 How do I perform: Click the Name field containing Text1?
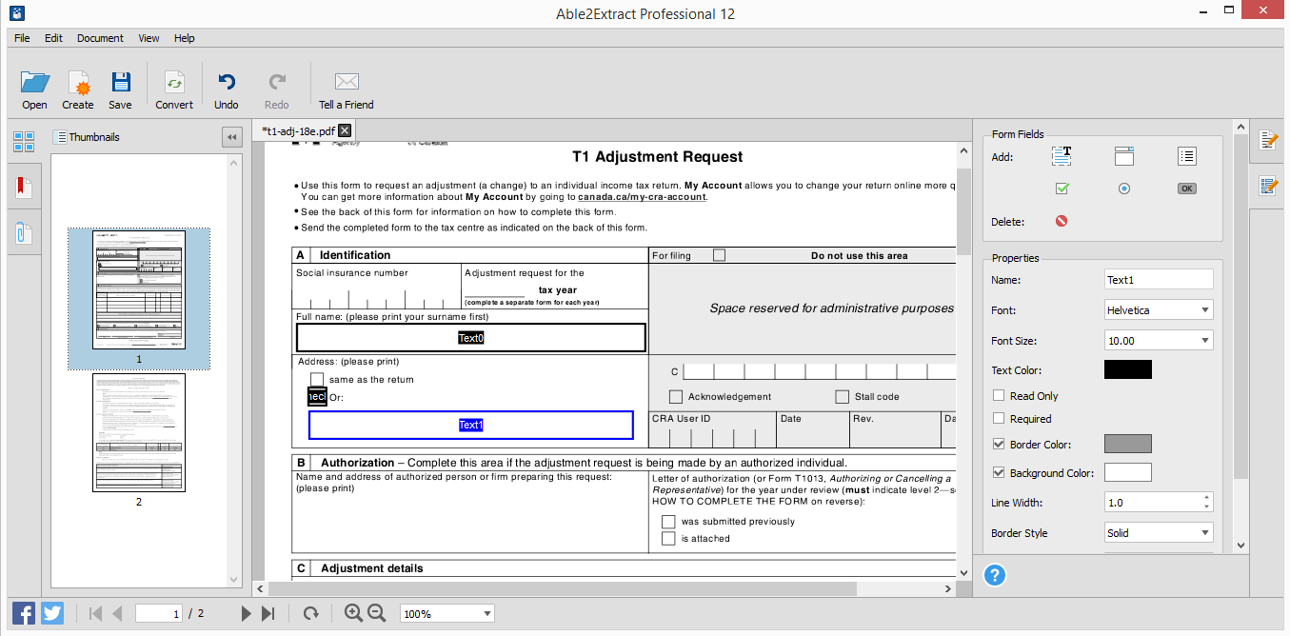pyautogui.click(x=1159, y=279)
